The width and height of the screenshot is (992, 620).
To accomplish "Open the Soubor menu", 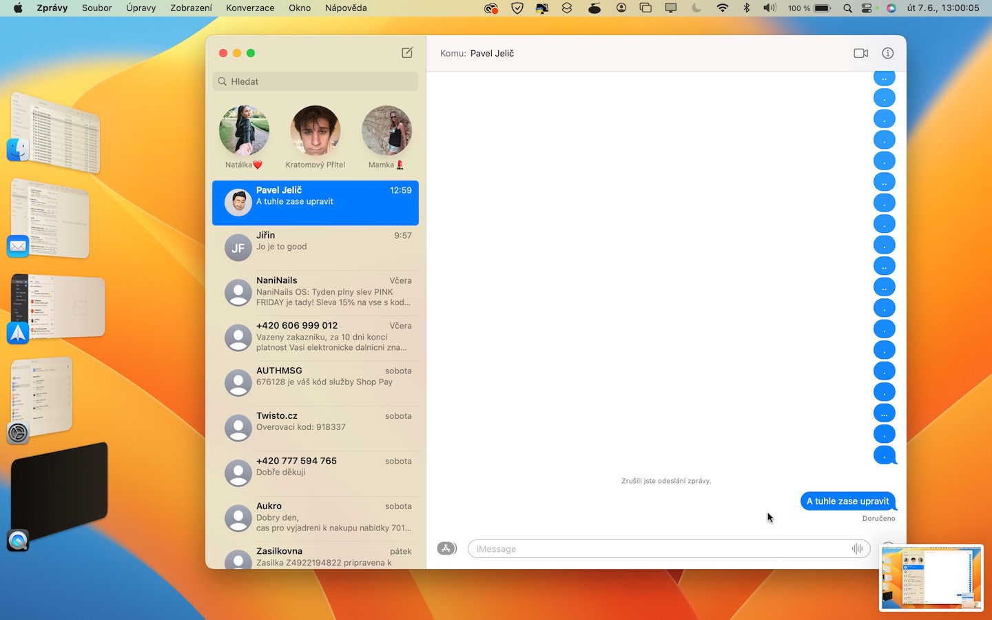I will pyautogui.click(x=97, y=8).
